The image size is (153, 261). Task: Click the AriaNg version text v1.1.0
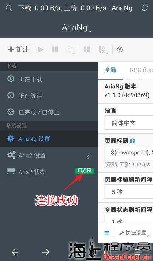tap(127, 95)
